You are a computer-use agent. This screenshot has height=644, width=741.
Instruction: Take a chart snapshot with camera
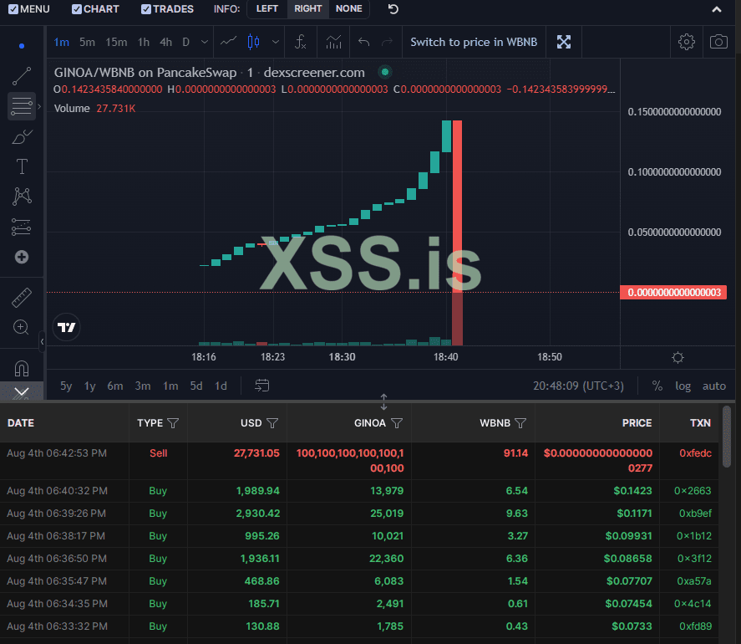718,42
